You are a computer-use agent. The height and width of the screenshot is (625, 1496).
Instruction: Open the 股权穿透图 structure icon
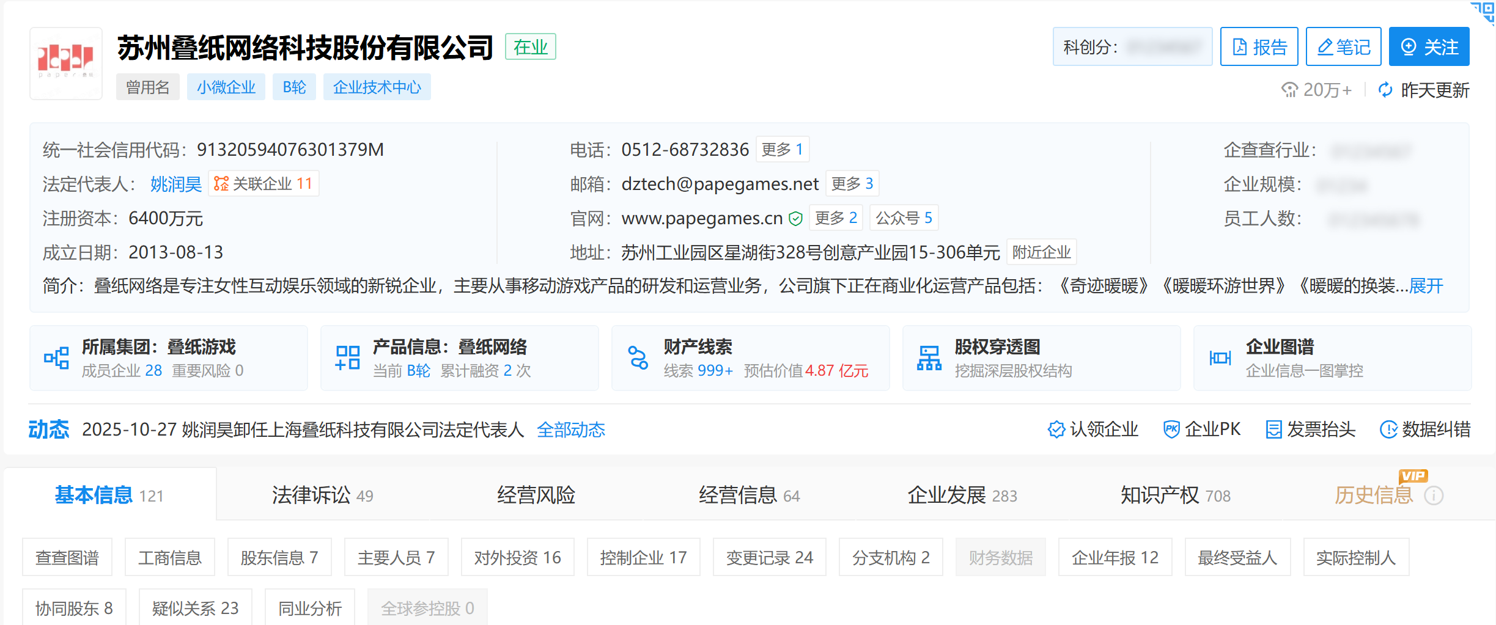929,358
